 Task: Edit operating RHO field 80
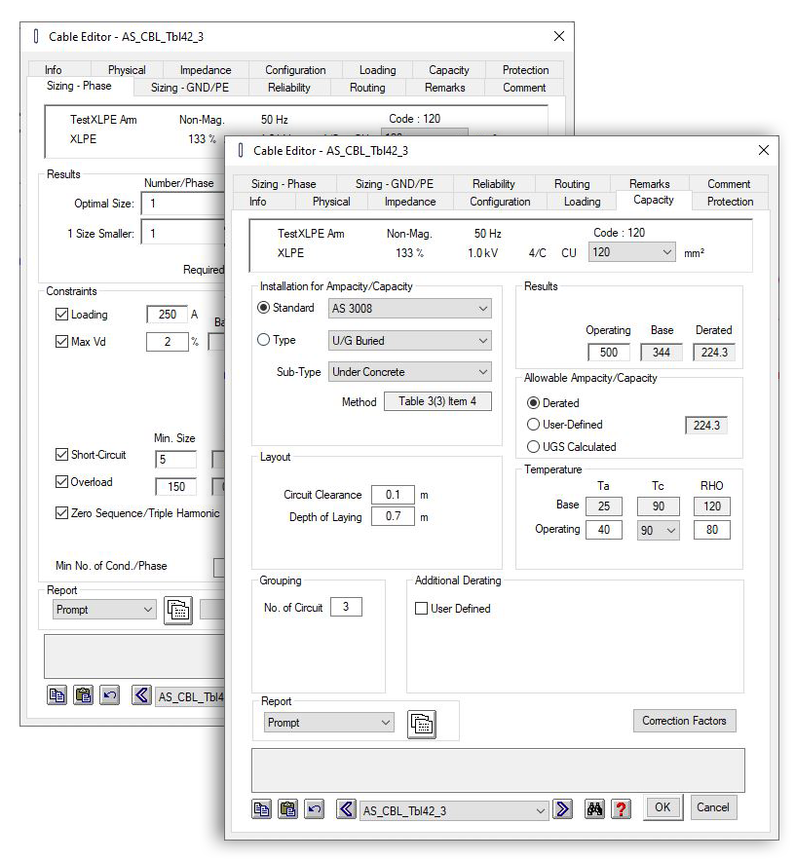(712, 530)
